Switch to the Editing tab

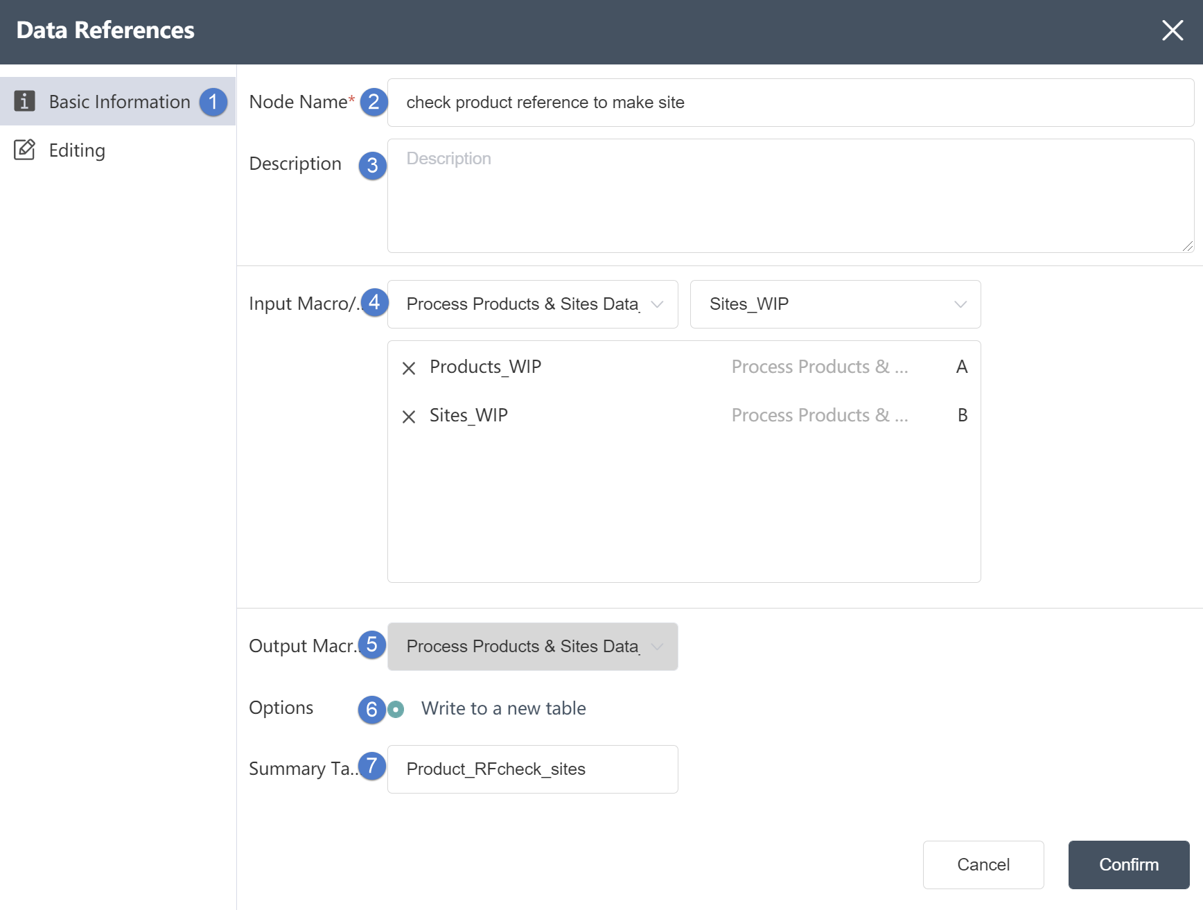click(x=118, y=150)
